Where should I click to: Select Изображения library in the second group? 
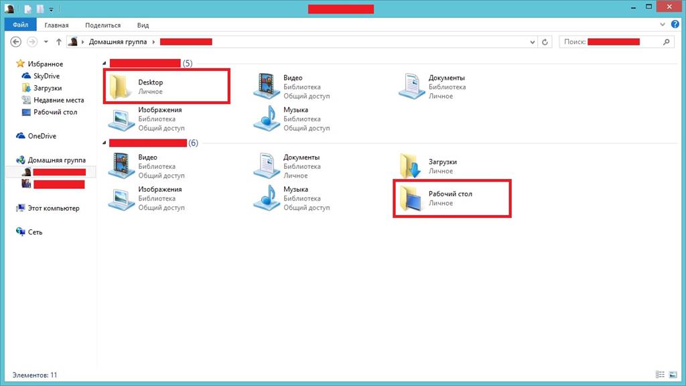coord(147,198)
